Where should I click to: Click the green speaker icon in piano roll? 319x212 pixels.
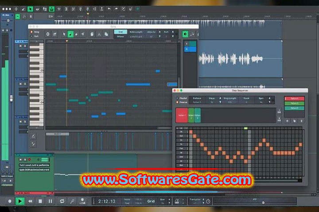tap(185, 34)
